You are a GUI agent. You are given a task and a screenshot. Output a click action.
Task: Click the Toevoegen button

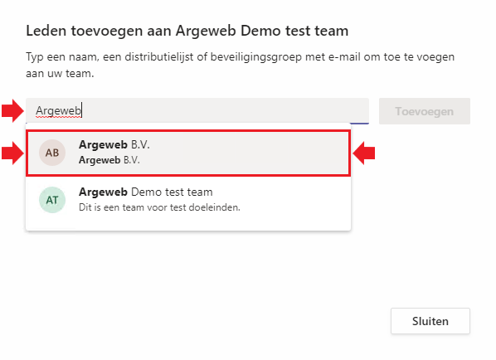[x=425, y=111]
